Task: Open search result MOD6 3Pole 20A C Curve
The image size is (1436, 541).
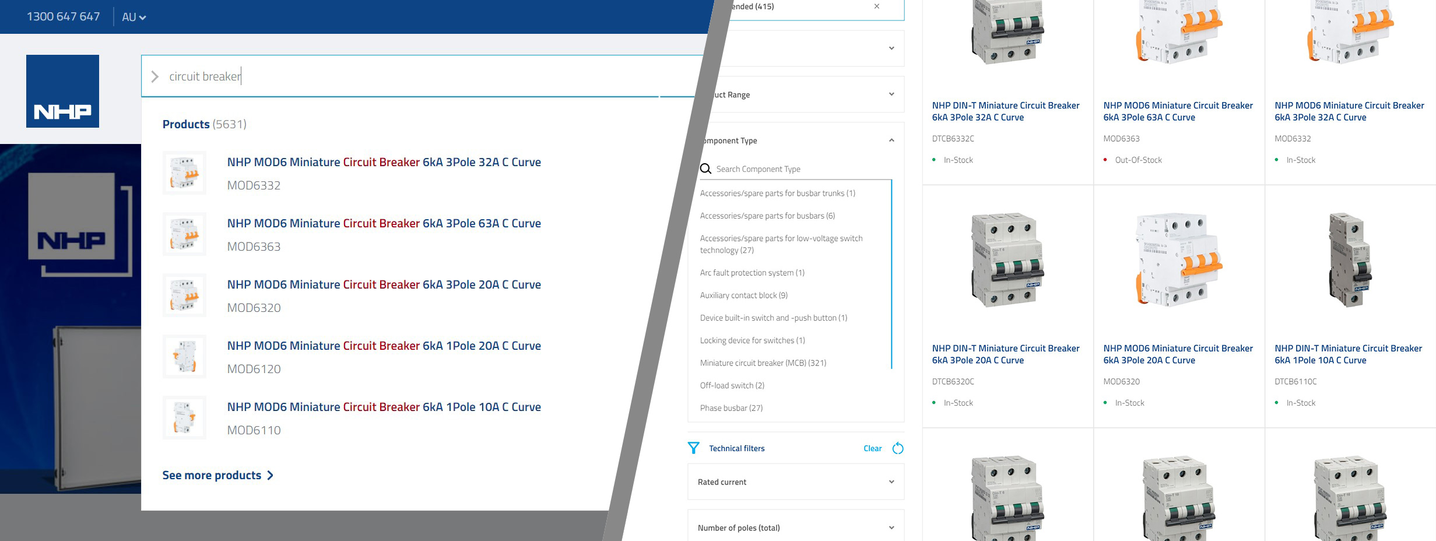Action: [x=384, y=284]
